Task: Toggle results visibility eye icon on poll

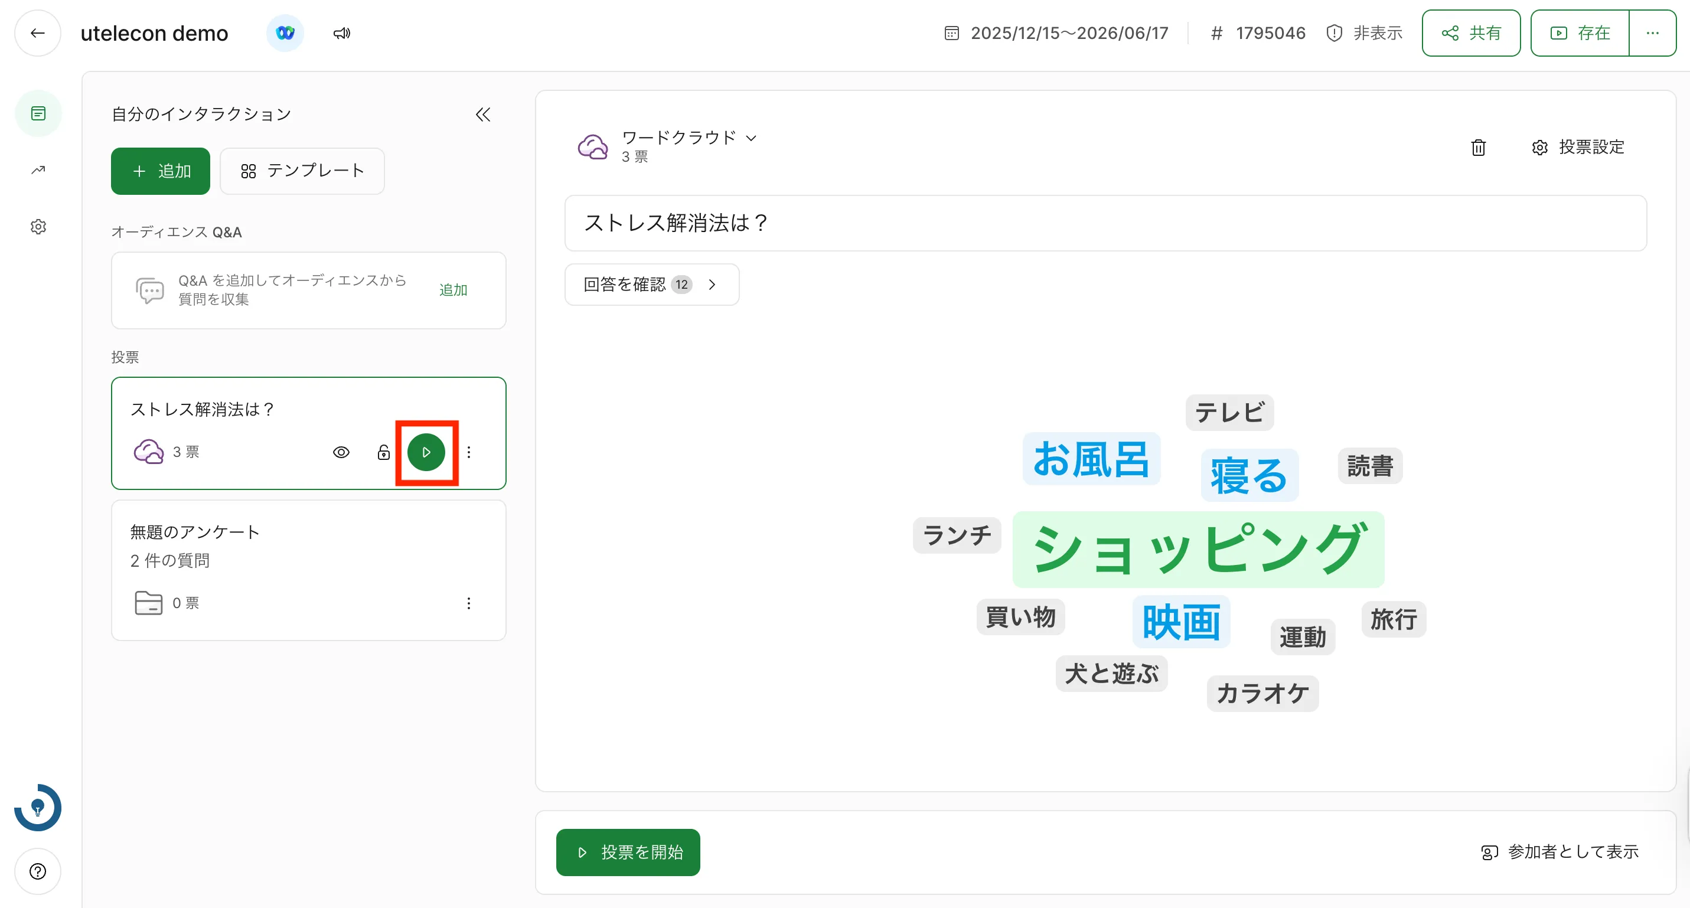Action: (x=341, y=452)
